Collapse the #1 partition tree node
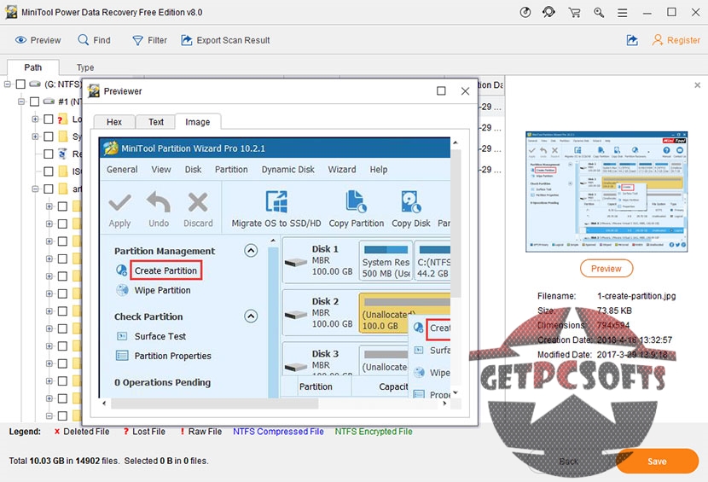Viewport: 708px width, 482px height. 21,102
